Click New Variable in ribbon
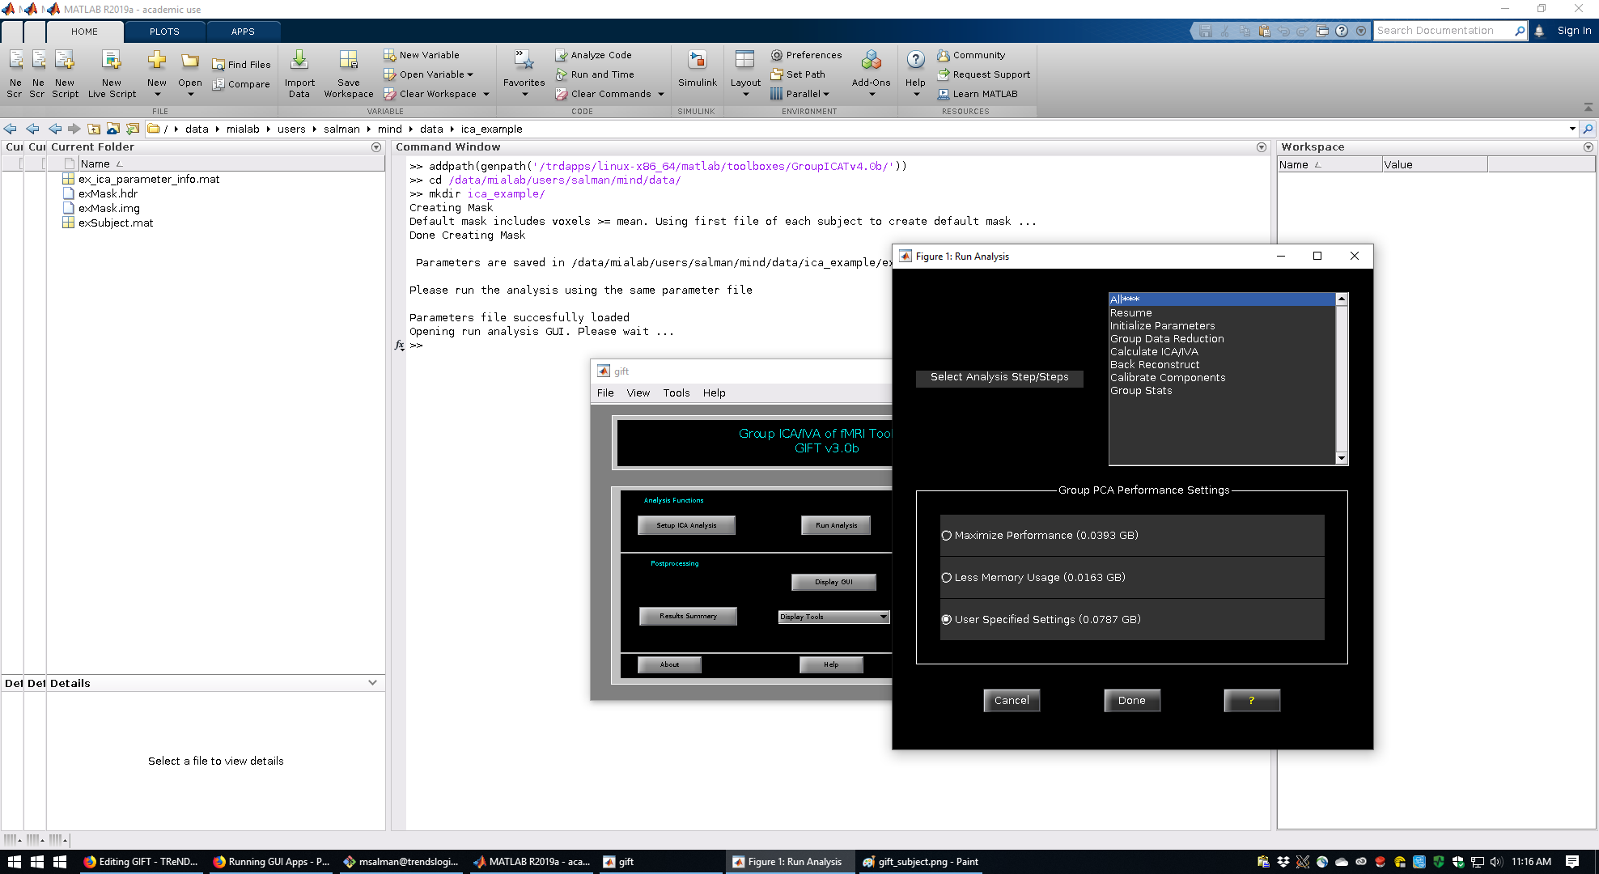 422,55
